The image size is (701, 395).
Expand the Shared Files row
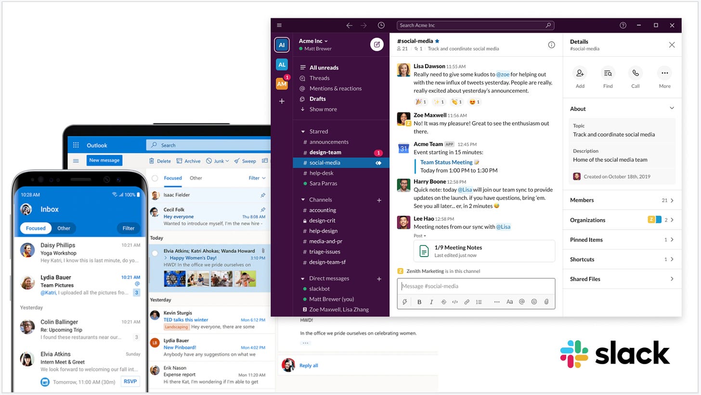622,279
